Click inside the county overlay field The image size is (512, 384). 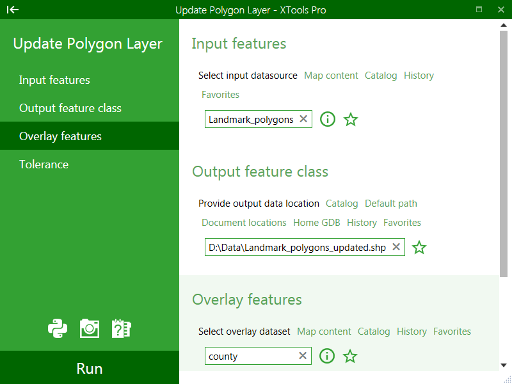point(252,356)
